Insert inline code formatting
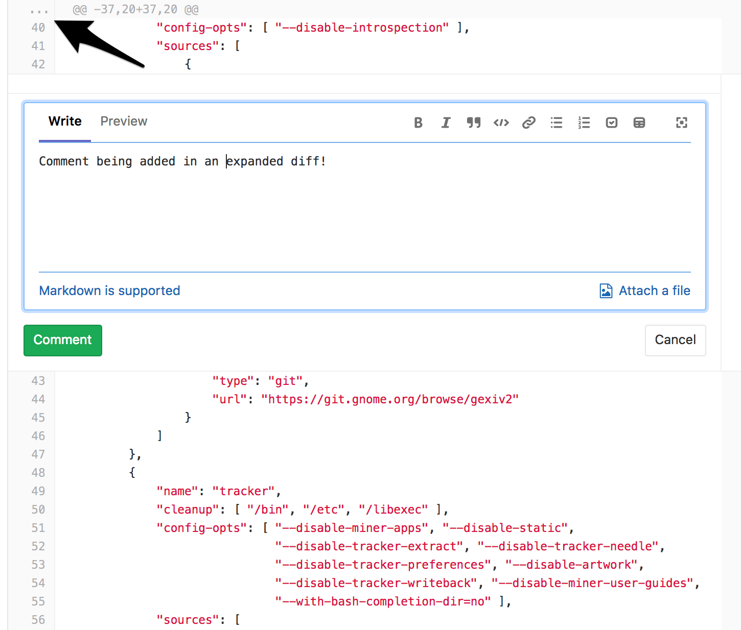The height and width of the screenshot is (630, 741). 501,123
